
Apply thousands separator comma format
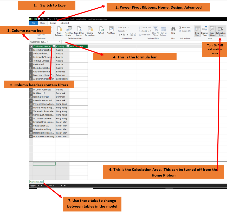pos(128,35)
